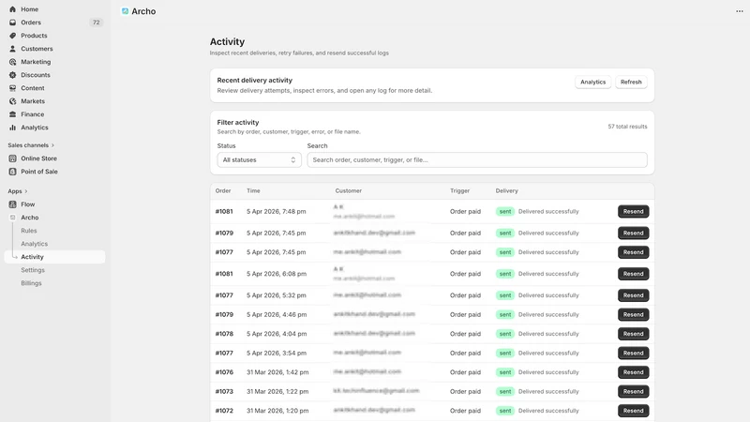
Task: Resend order #1076
Action: (x=634, y=372)
